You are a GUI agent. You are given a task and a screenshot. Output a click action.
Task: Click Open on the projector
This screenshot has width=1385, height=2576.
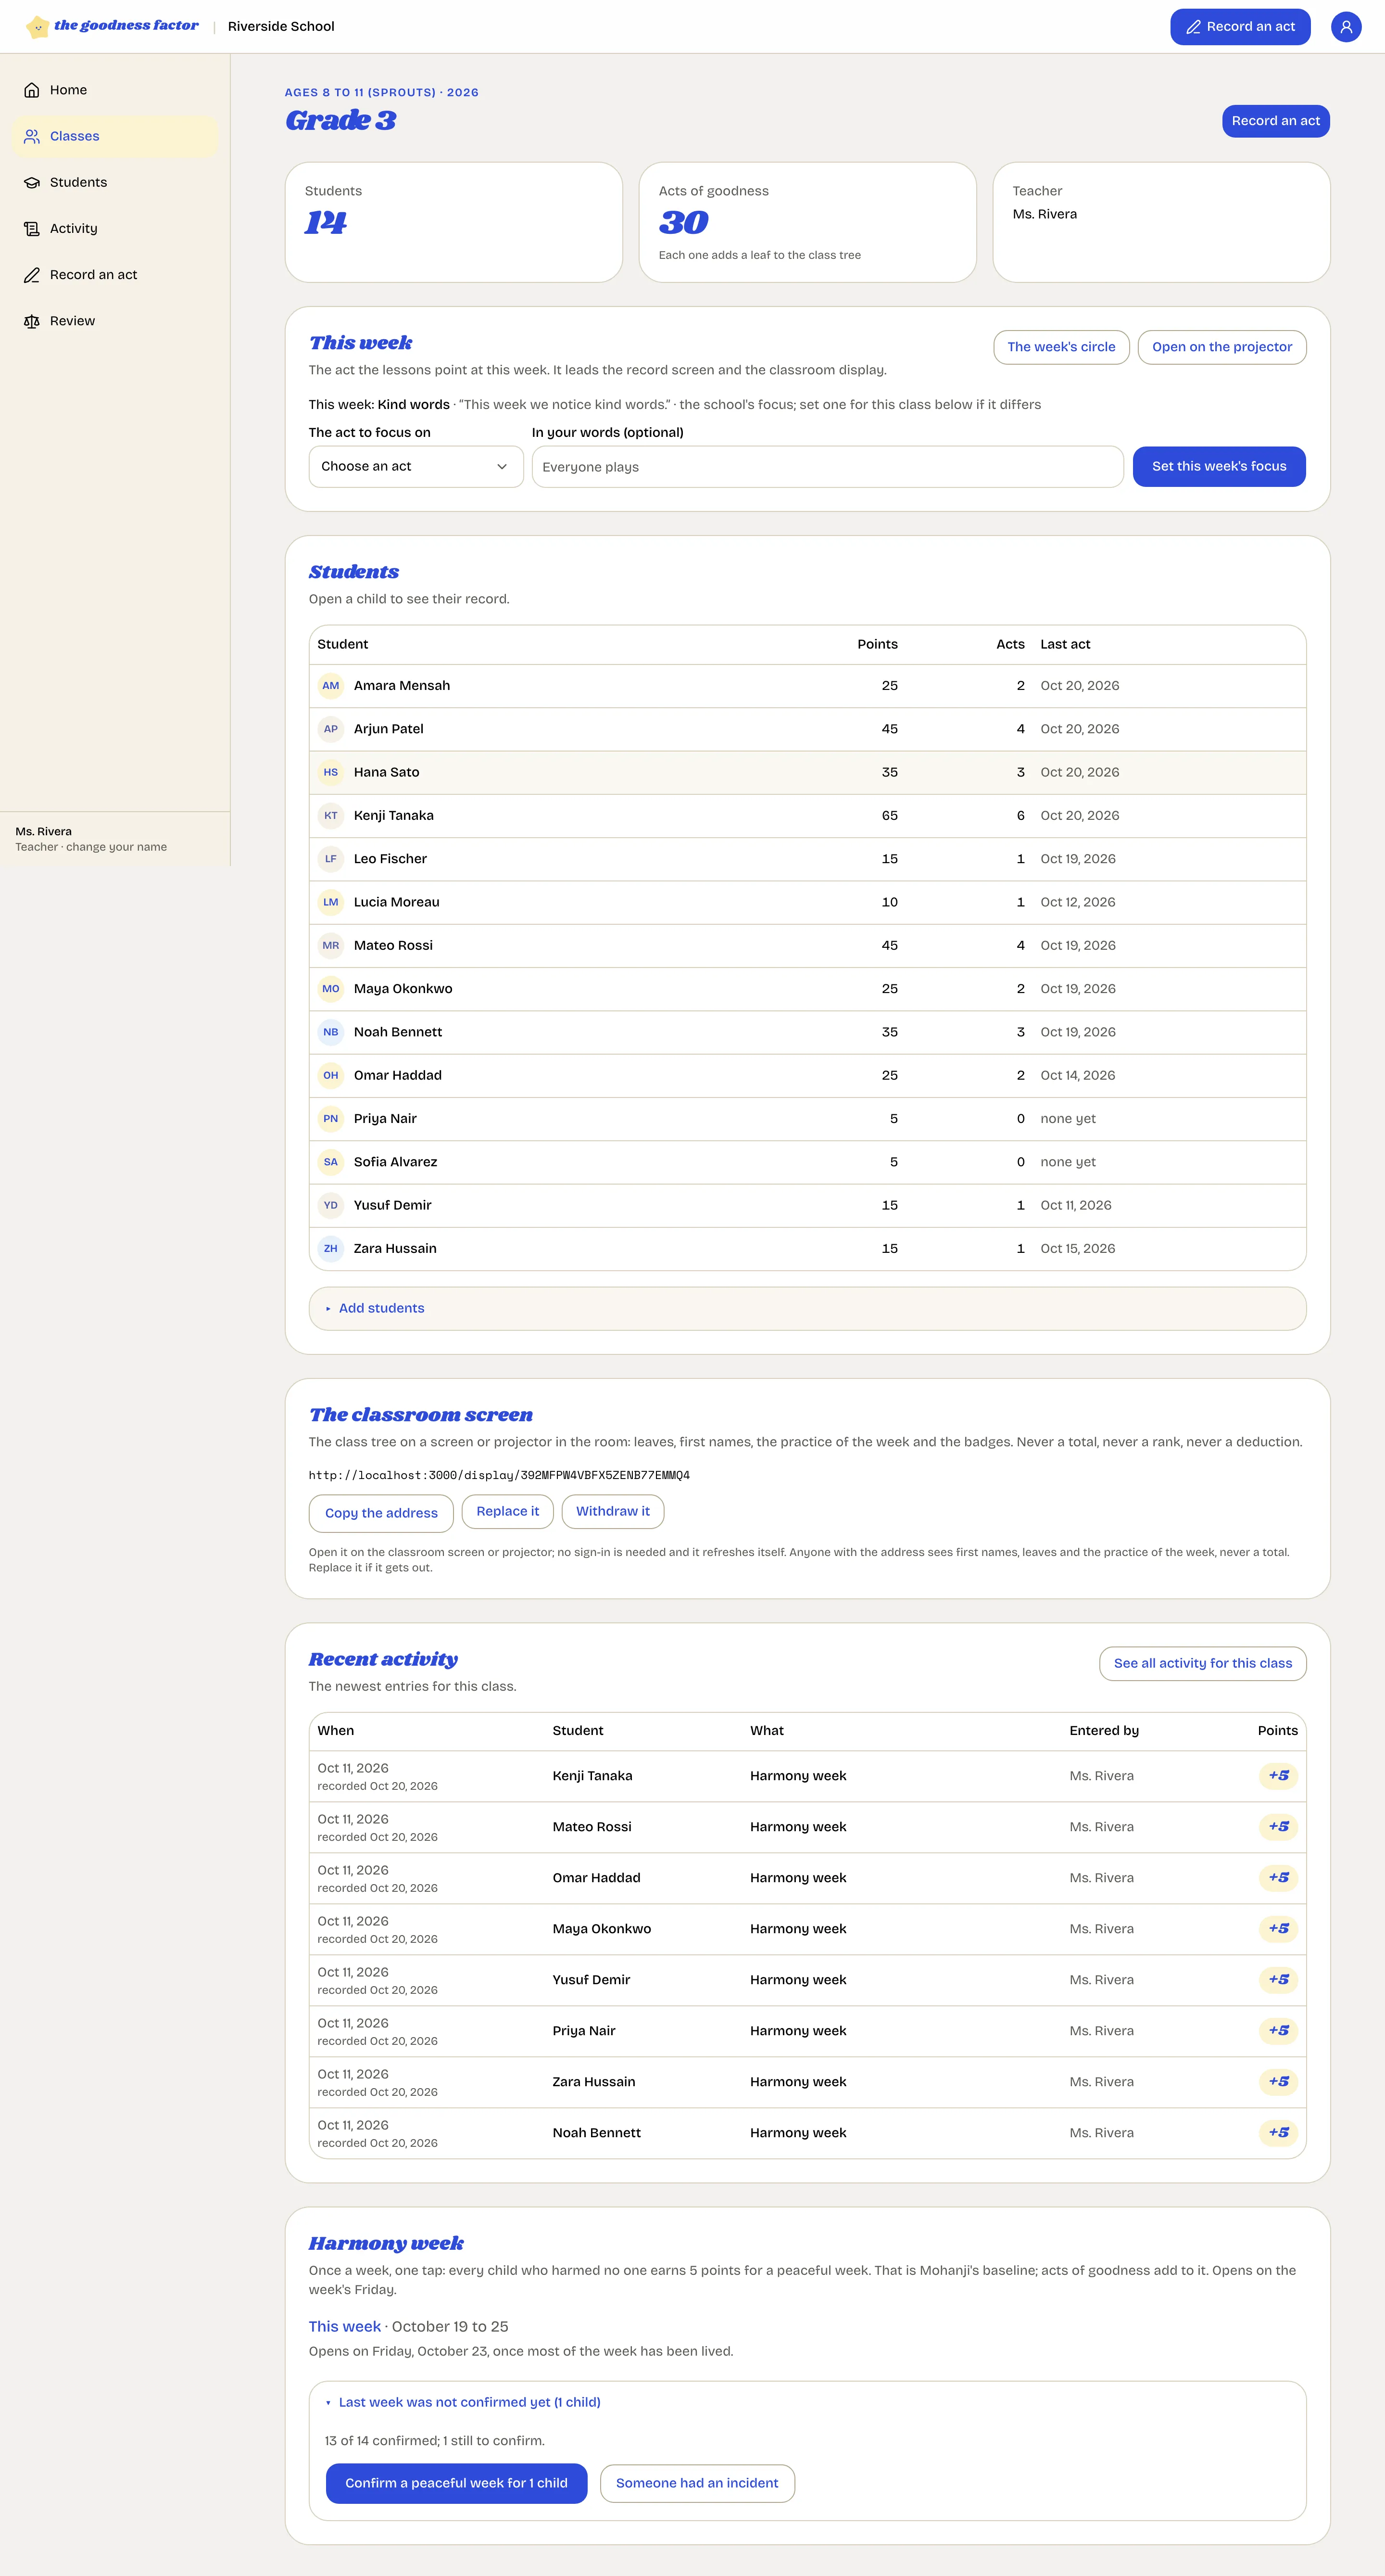tap(1222, 347)
